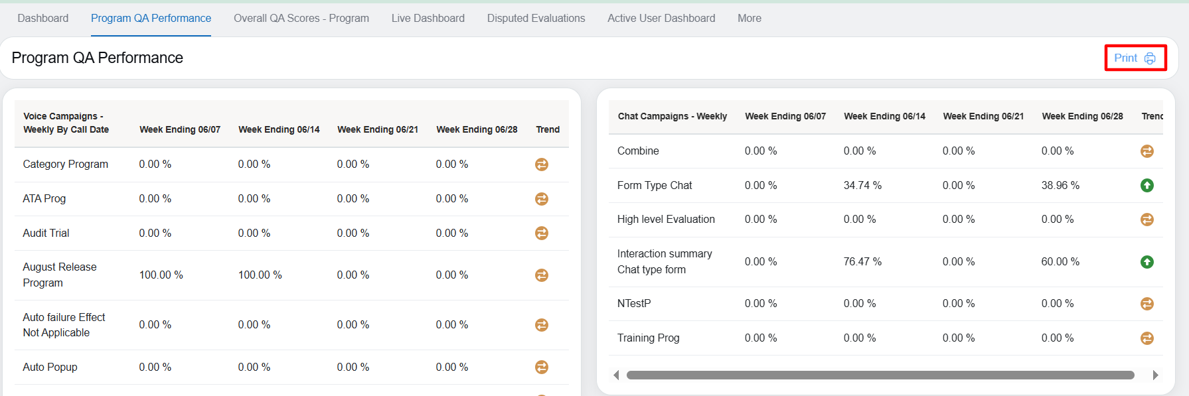Switch to Overall QA Scores - Program tab

tap(301, 19)
